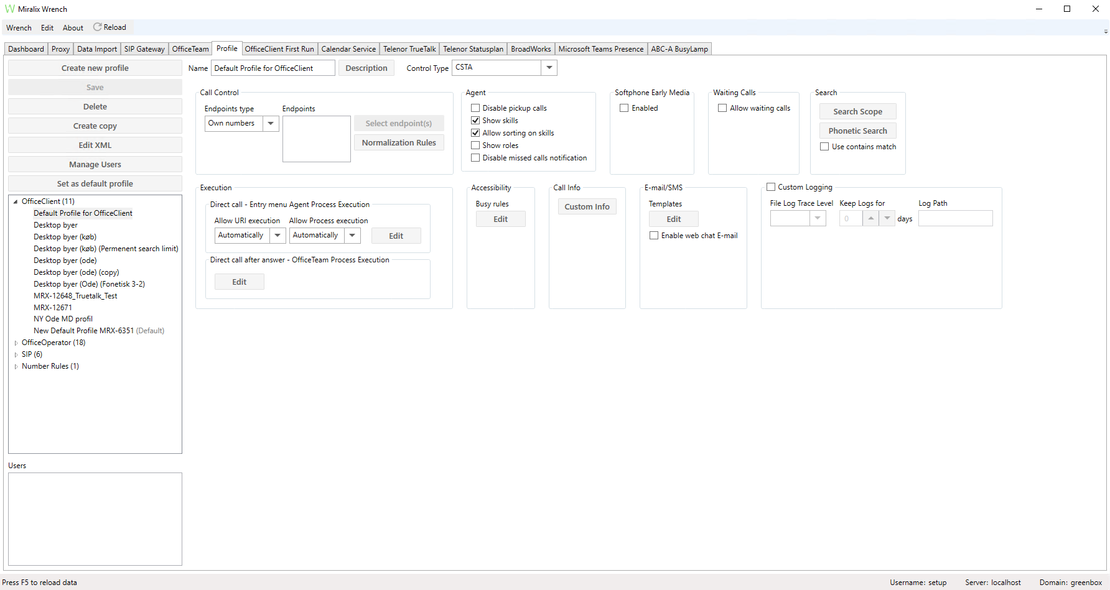This screenshot has width=1110, height=590.
Task: Click the Reload icon in the menu bar
Action: [x=97, y=27]
